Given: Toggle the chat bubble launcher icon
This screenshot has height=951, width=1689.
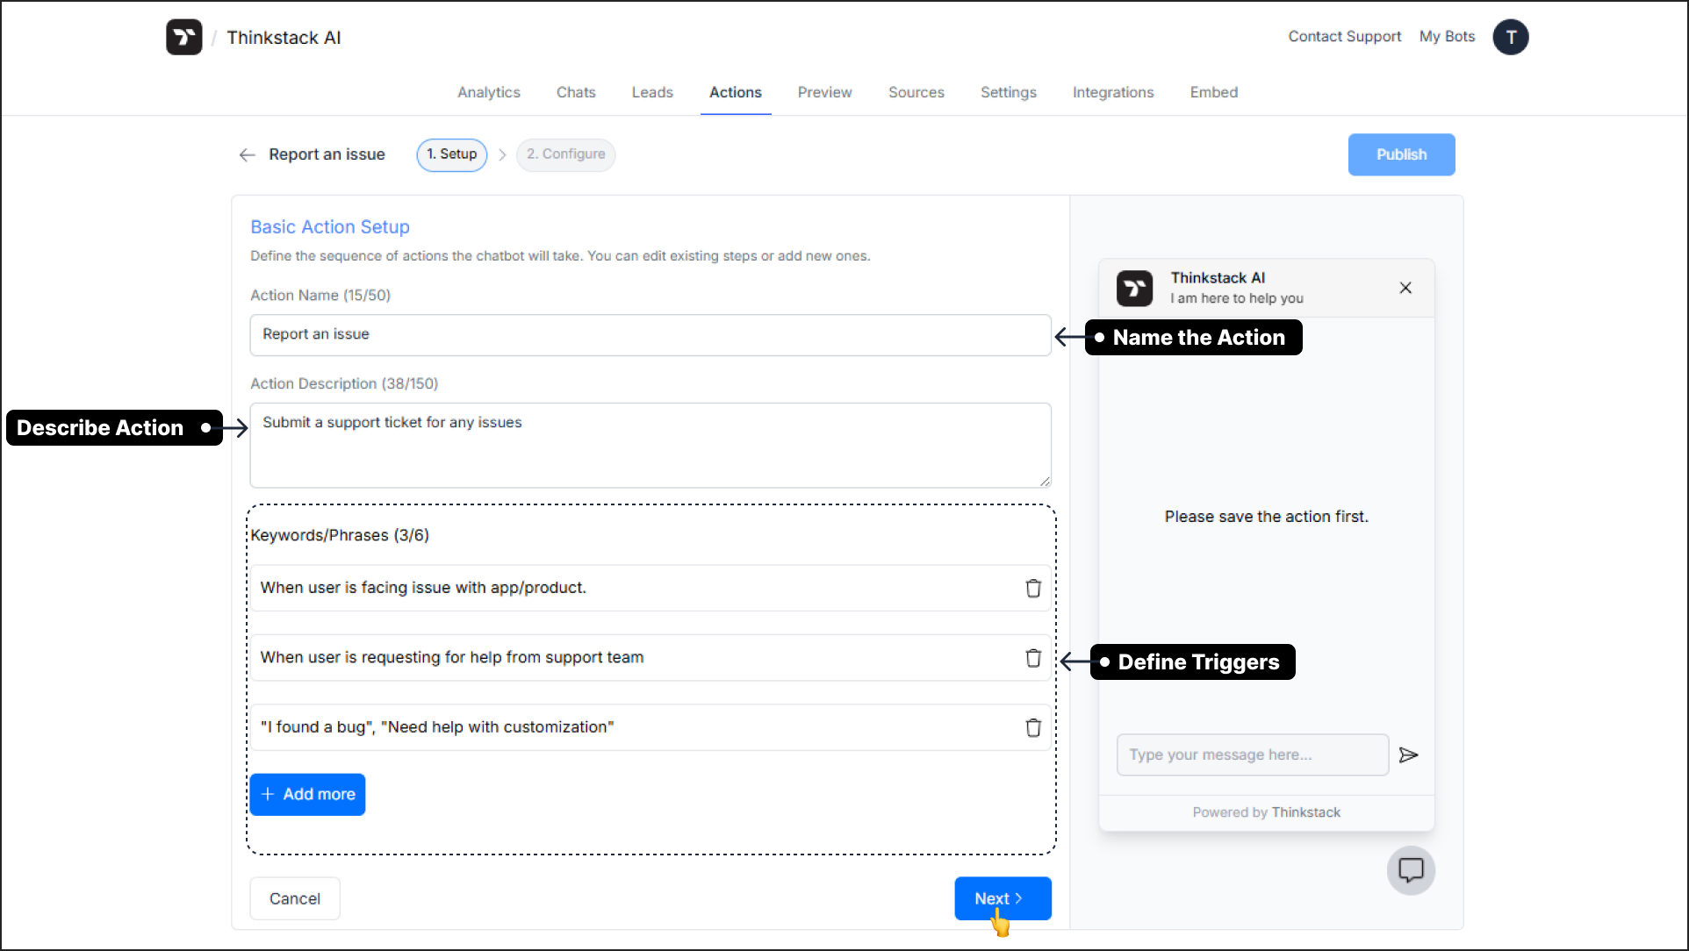Looking at the screenshot, I should (1411, 870).
